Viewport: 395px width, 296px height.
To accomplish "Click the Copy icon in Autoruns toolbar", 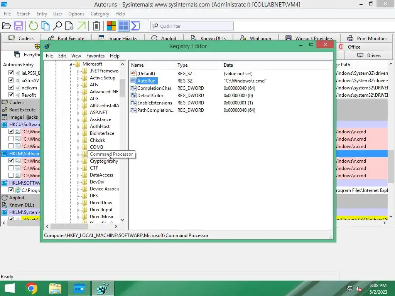I will coord(46,26).
